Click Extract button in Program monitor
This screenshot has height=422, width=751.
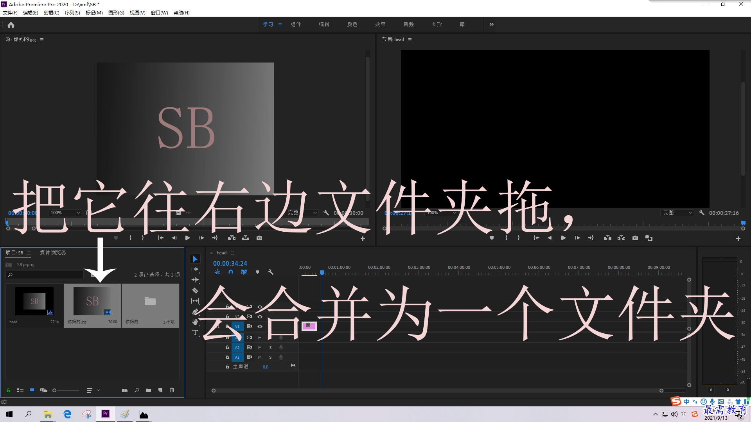621,238
